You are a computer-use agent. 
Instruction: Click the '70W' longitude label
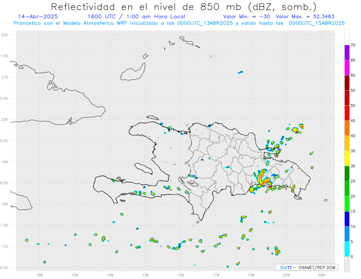(x=251, y=274)
